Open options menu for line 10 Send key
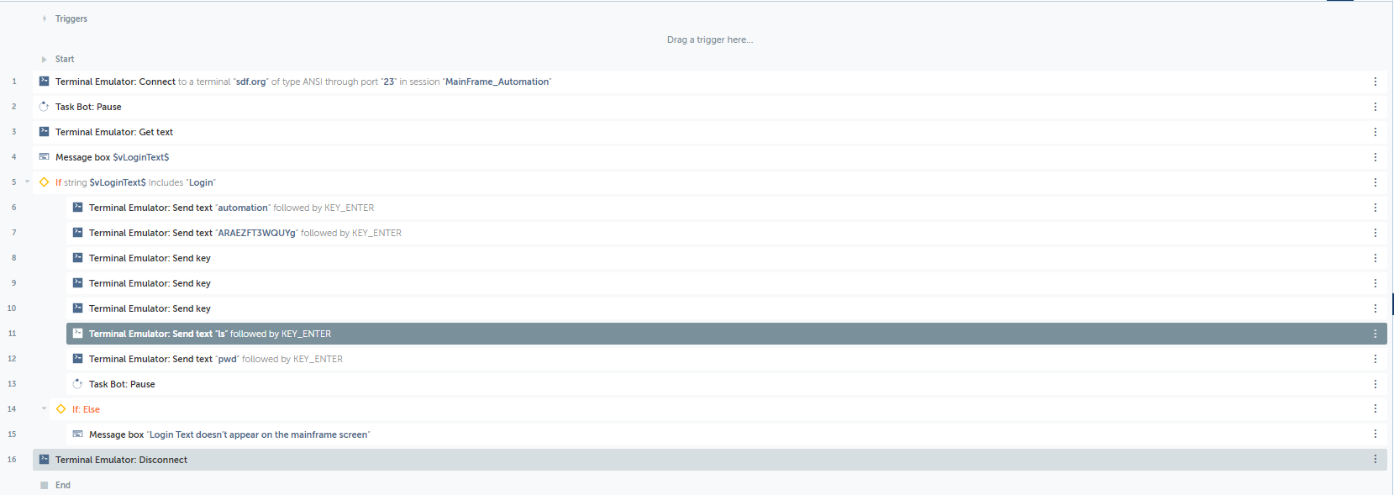Image resolution: width=1394 pixels, height=495 pixels. pos(1376,308)
